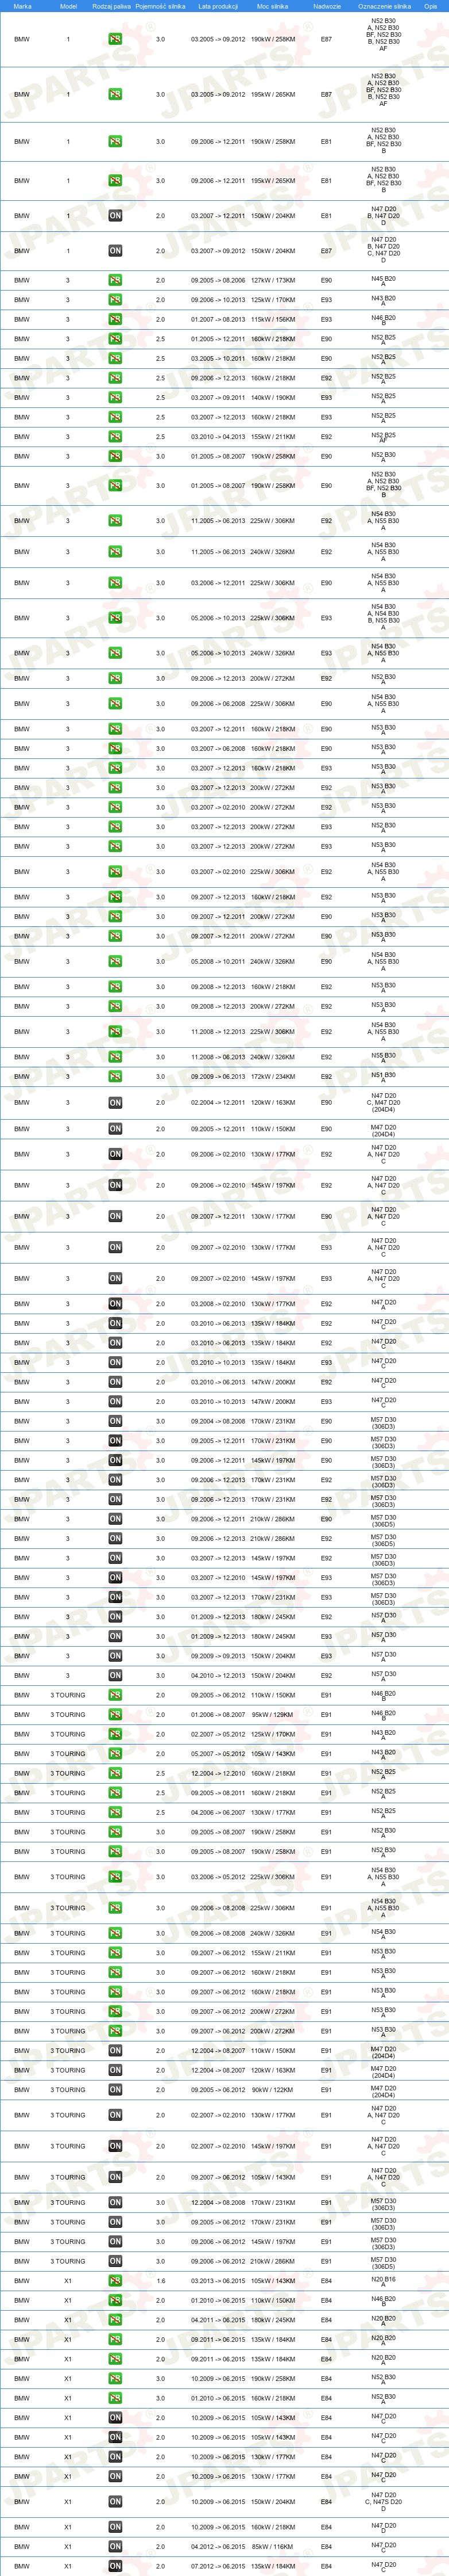Click petrol icon for 3 Touring 240kW / 326KM
This screenshot has width=449, height=2576.
115,1933
